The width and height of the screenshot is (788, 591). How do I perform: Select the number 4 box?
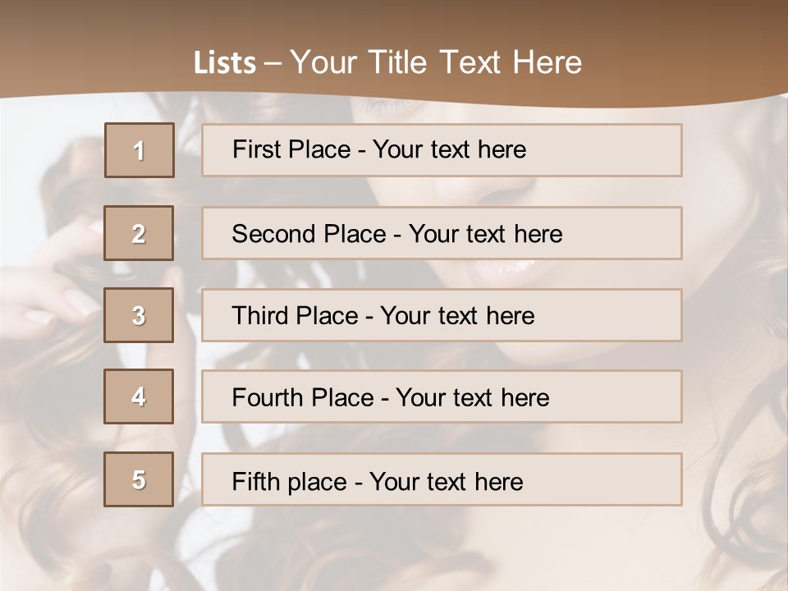tap(139, 396)
